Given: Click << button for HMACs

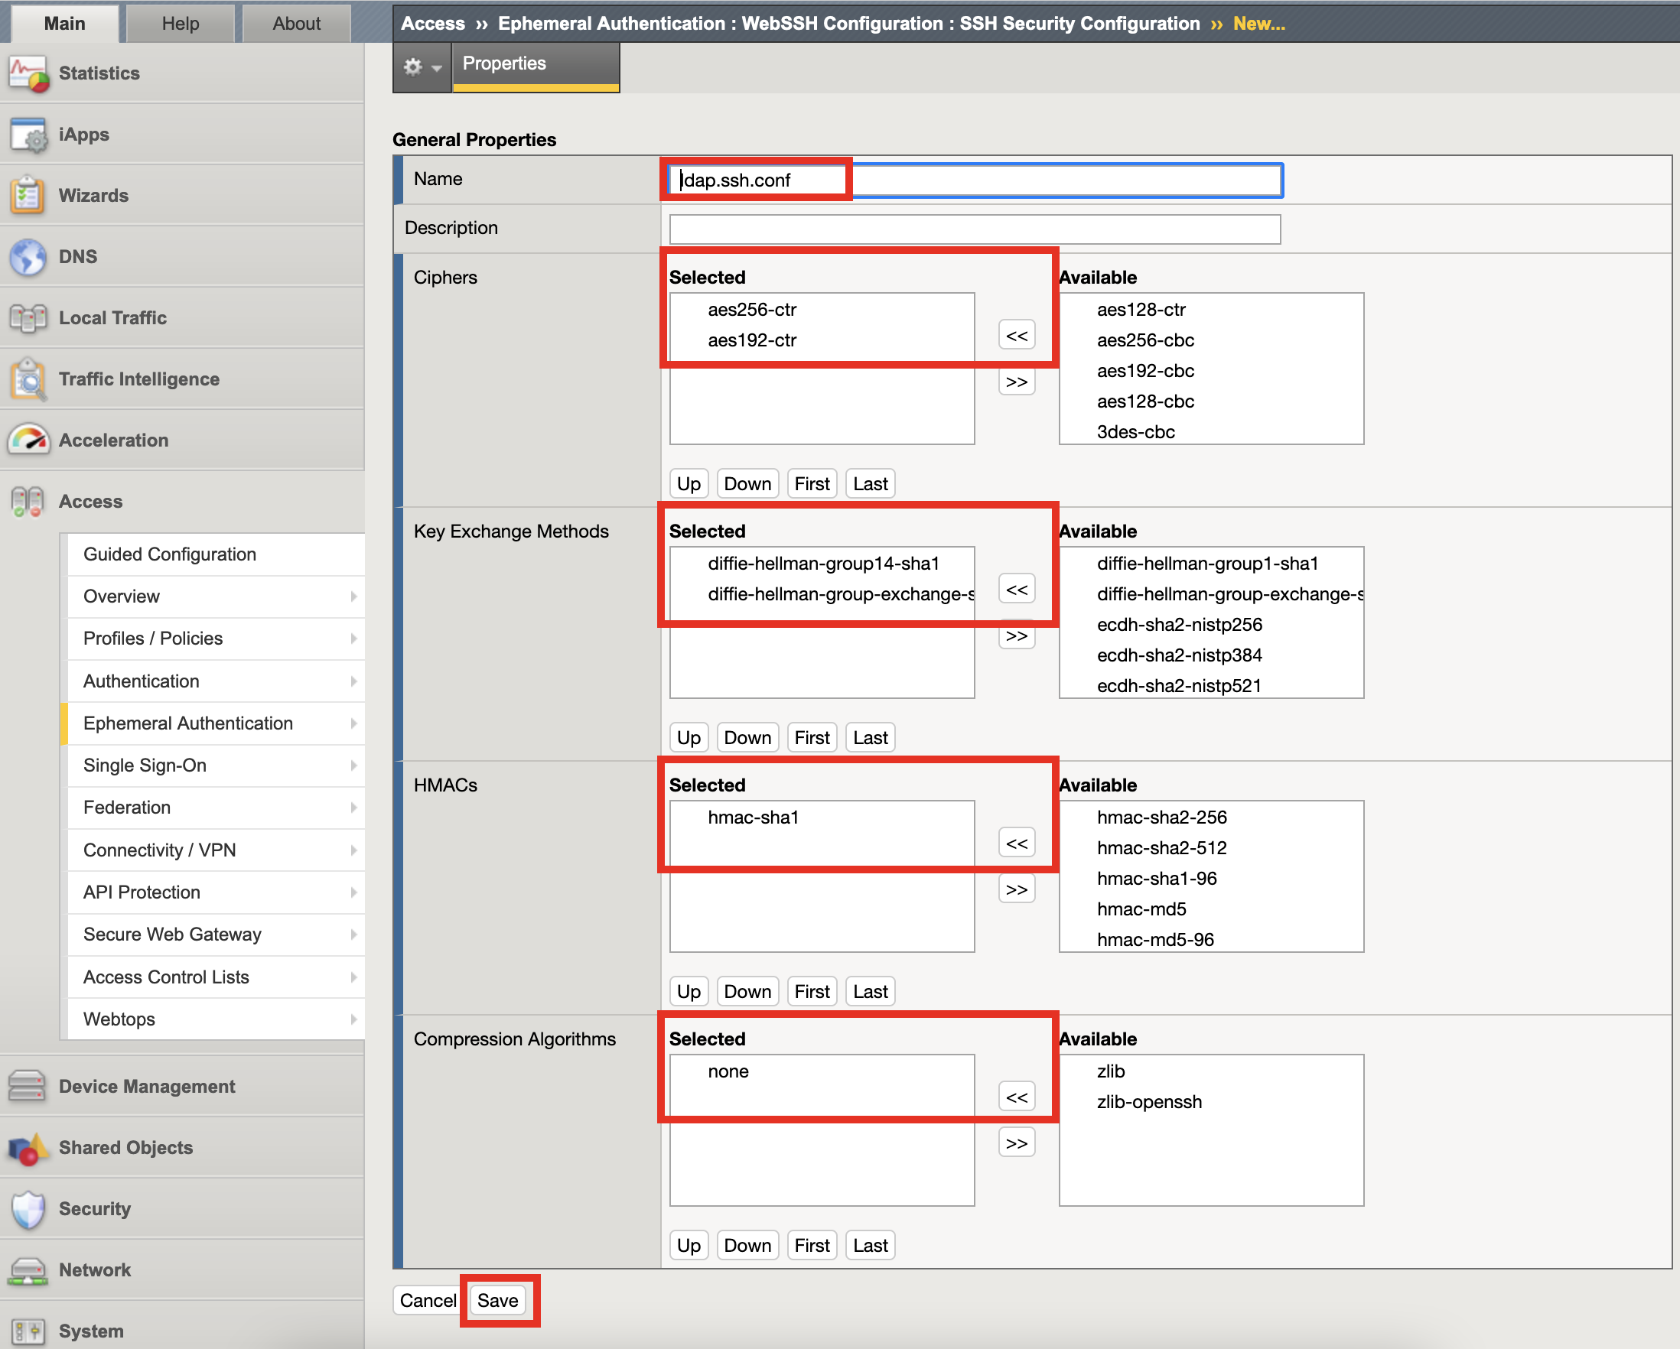Looking at the screenshot, I should tap(1016, 844).
